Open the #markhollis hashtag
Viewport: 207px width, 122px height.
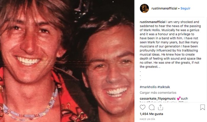tap(148, 87)
